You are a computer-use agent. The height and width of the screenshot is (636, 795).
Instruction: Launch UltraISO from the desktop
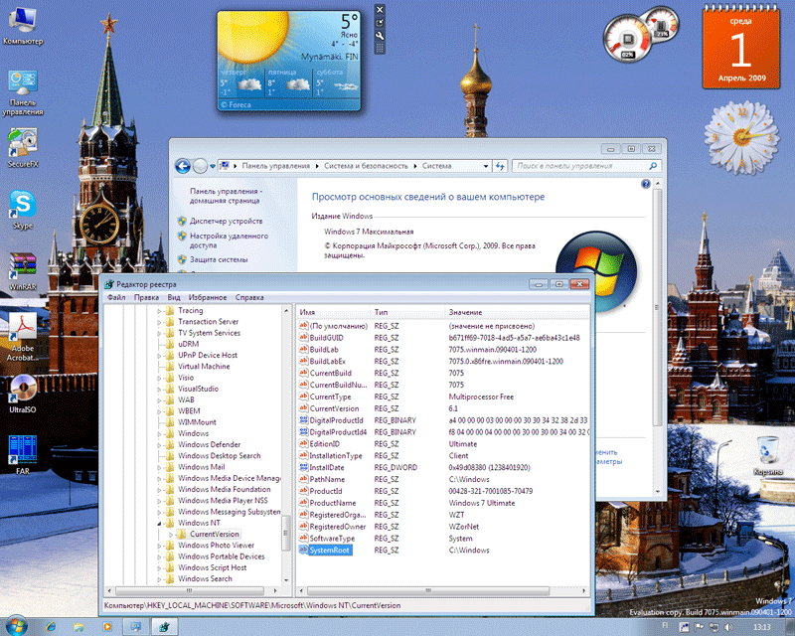coord(22,395)
